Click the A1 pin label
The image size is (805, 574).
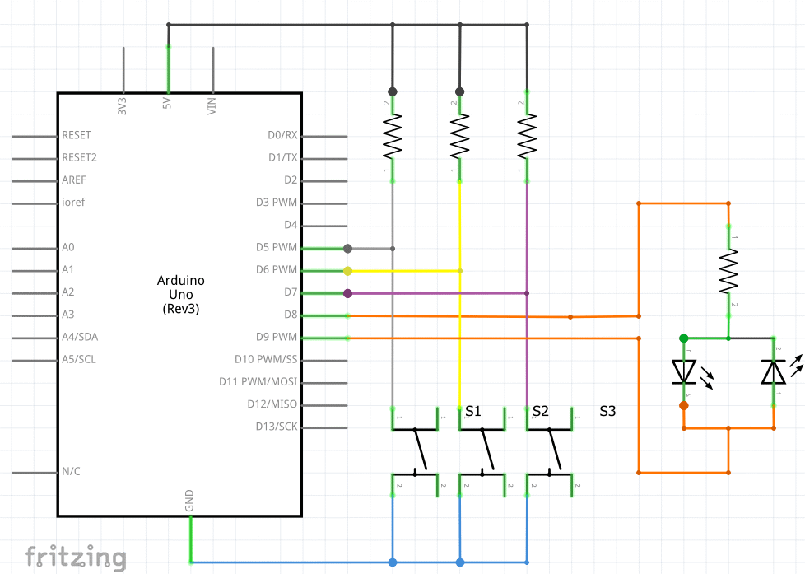67,269
